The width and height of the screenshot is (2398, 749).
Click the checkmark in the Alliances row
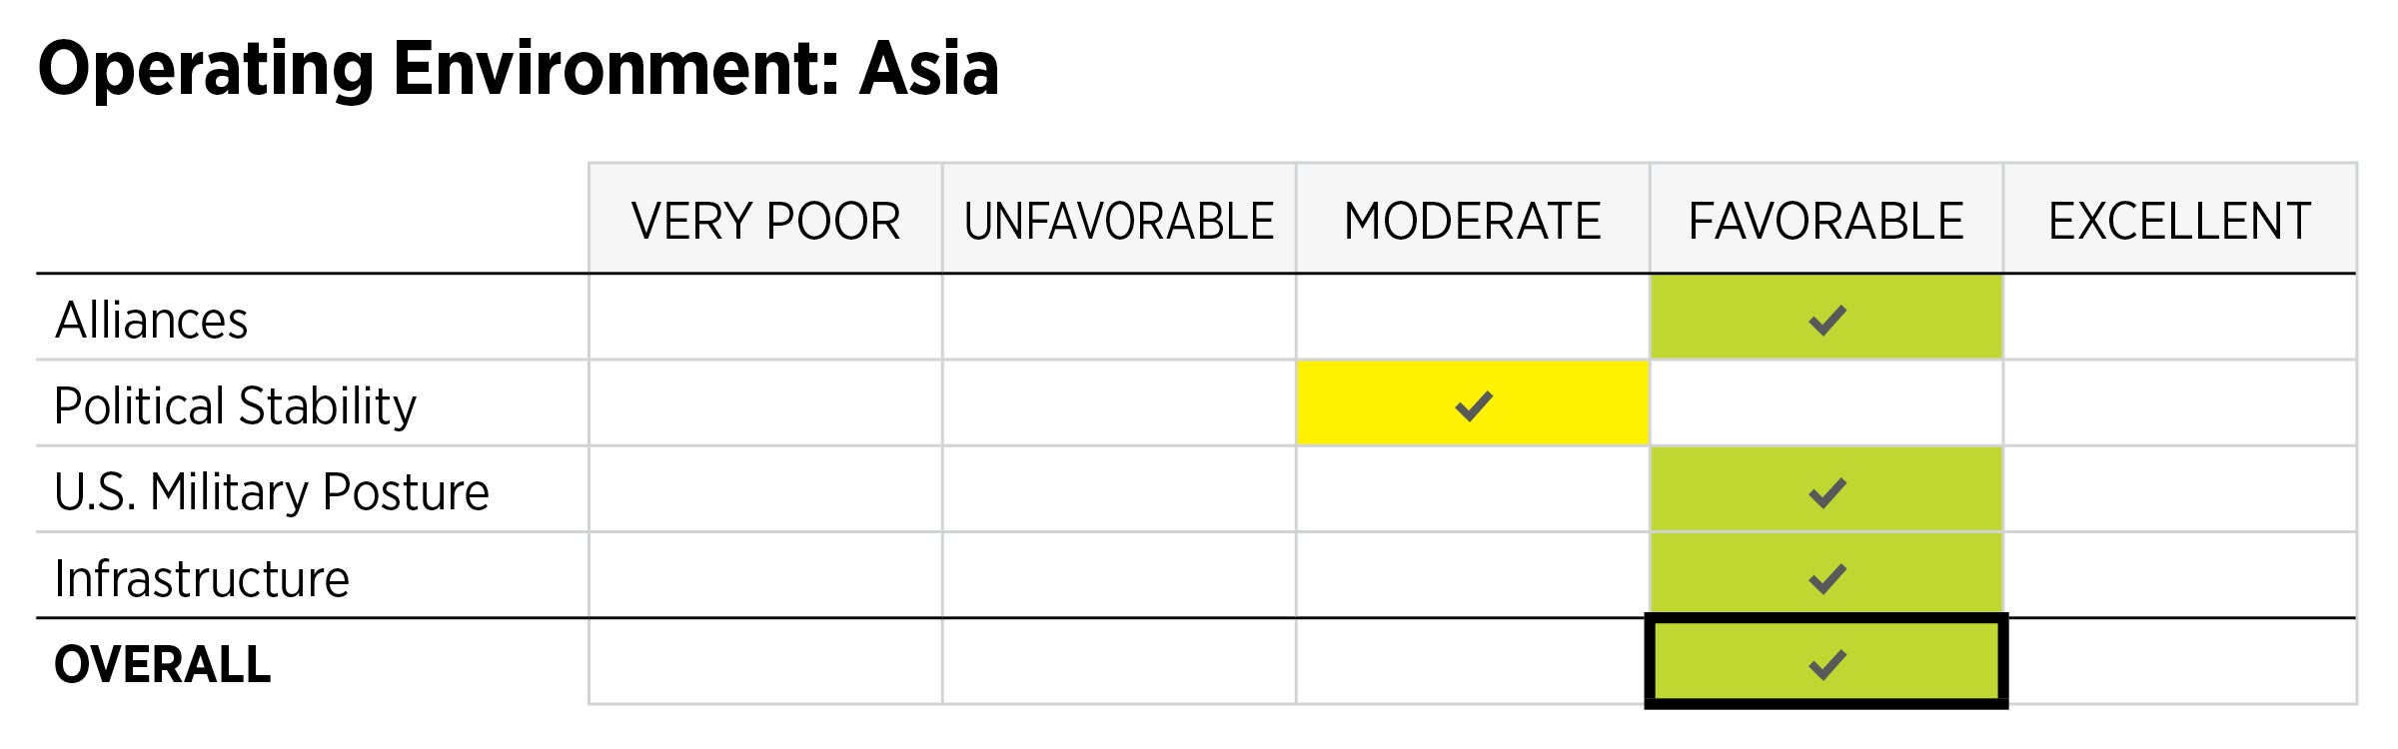click(1826, 321)
